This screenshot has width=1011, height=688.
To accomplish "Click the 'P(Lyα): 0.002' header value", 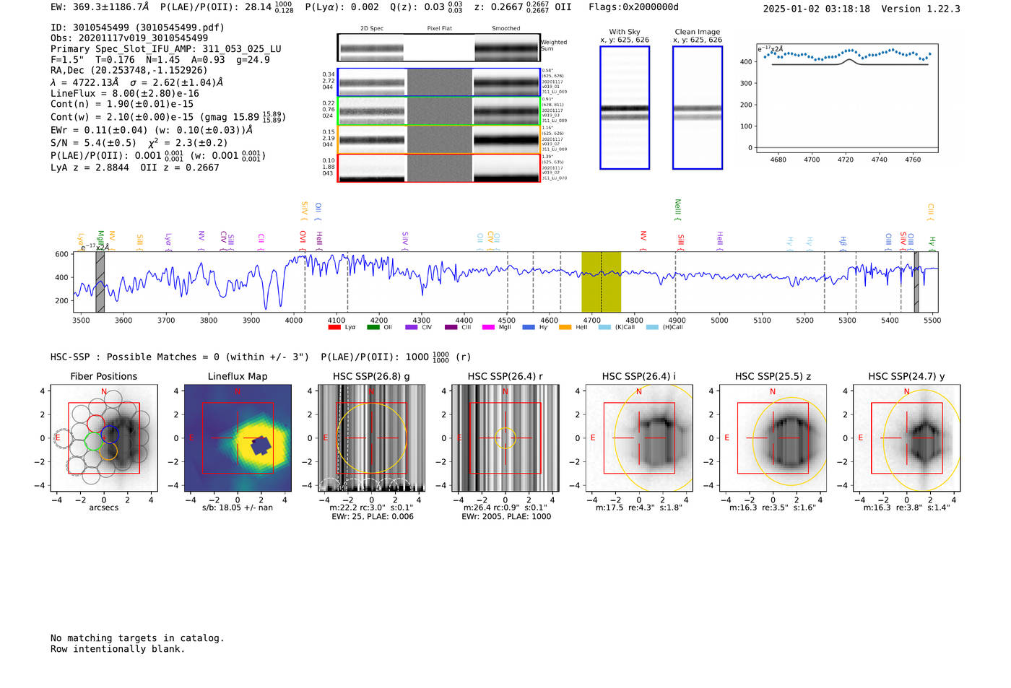I will point(342,7).
